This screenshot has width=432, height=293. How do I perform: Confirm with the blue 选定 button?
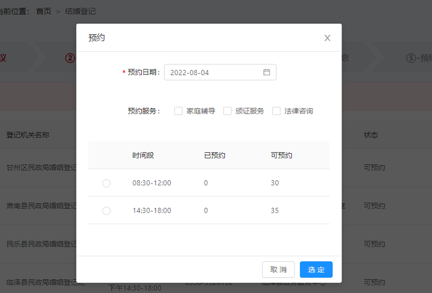point(316,270)
